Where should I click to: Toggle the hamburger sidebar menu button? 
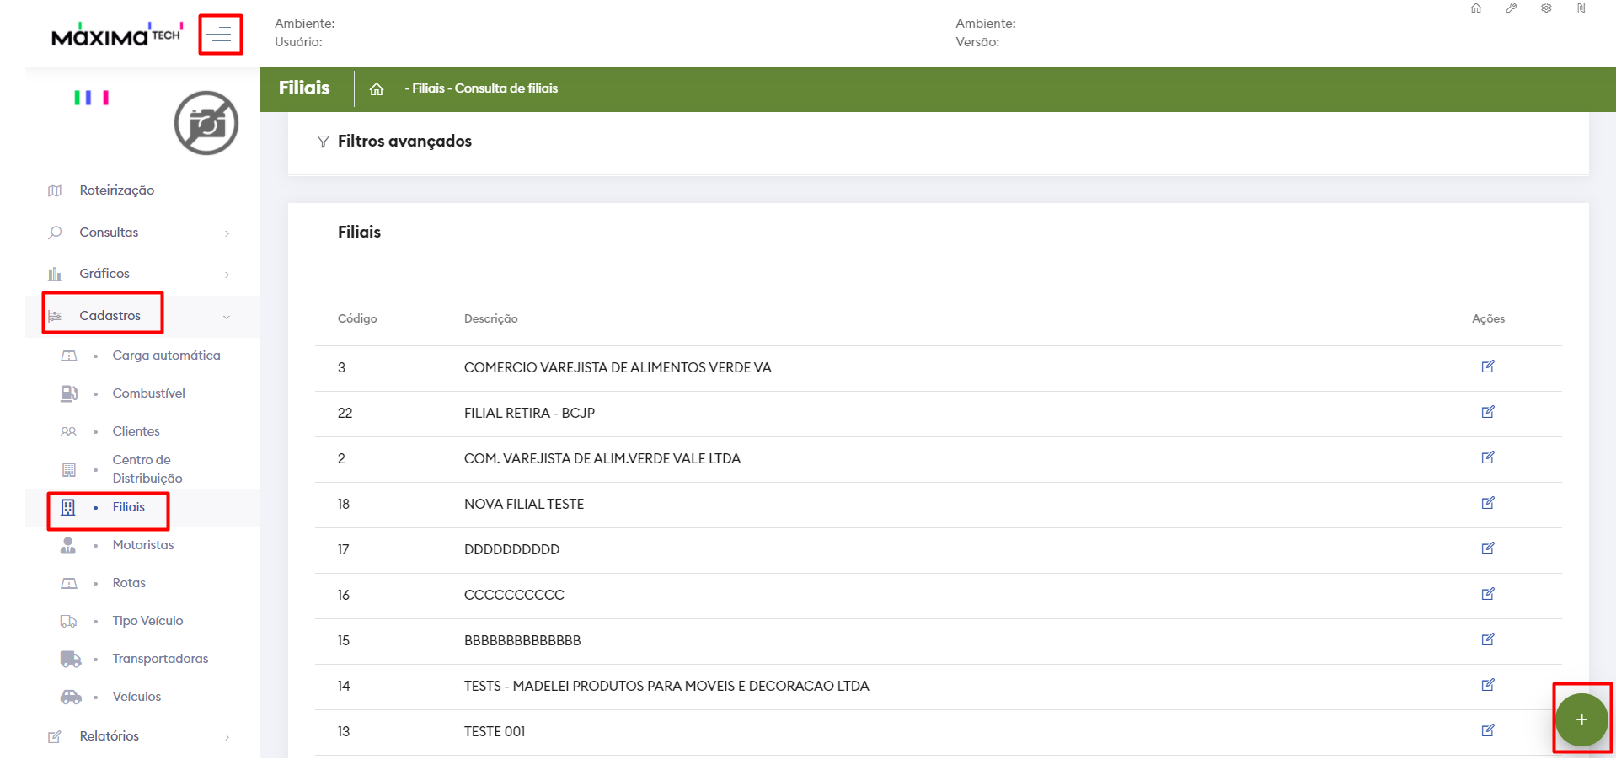tap(221, 35)
